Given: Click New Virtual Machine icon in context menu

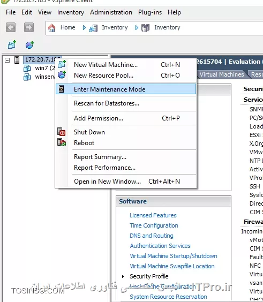Looking at the screenshot, I should [x=62, y=64].
